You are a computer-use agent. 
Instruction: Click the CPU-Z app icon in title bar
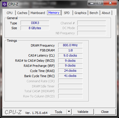coord(5,4)
